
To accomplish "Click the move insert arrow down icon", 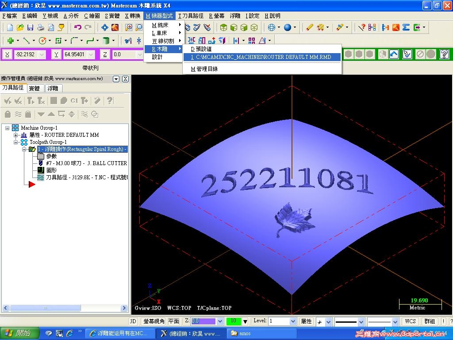I will tap(41, 114).
